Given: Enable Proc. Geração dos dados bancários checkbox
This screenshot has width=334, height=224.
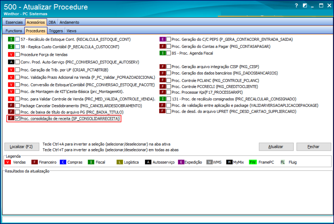Looking at the screenshot, I should [x=169, y=73].
